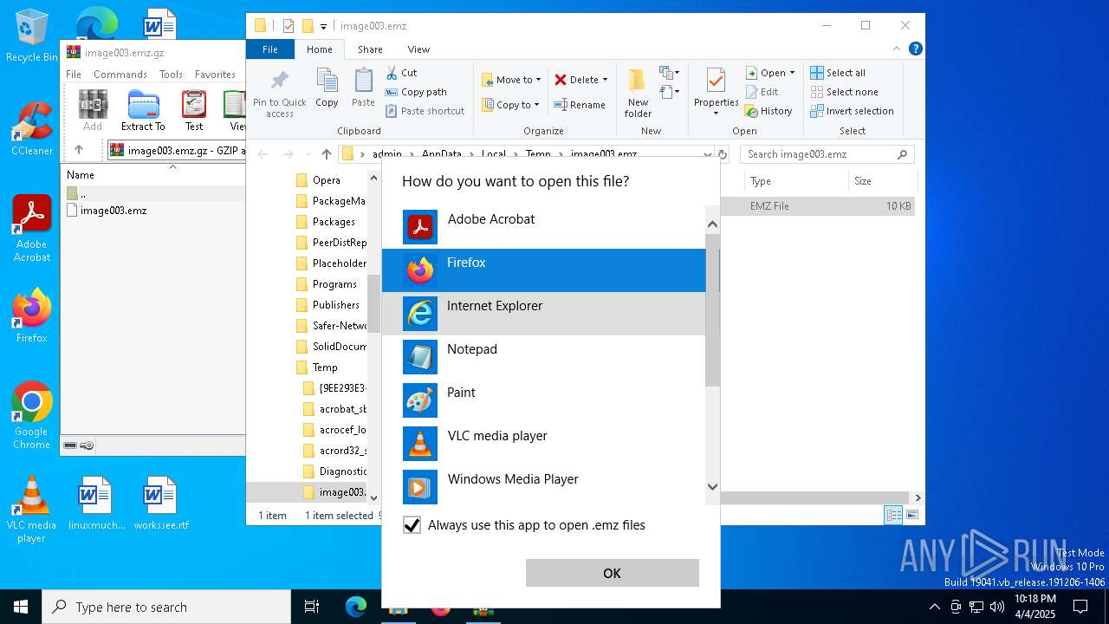The height and width of the screenshot is (624, 1109).
Task: Click the Type column header
Action: coord(795,181)
